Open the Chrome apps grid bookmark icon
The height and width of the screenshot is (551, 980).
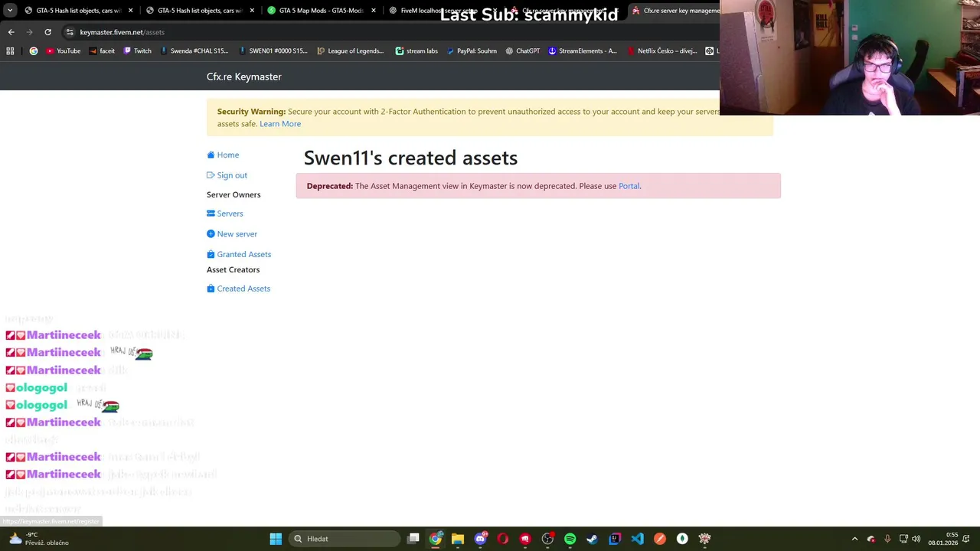point(10,51)
